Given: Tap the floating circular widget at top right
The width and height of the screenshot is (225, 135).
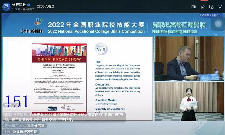Looking at the screenshot, I should 218,24.
